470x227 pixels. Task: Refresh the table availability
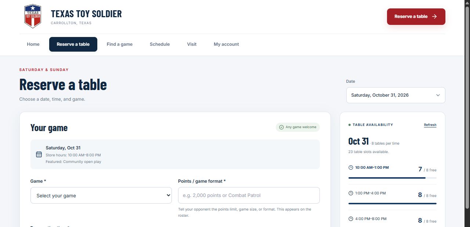[x=430, y=125]
